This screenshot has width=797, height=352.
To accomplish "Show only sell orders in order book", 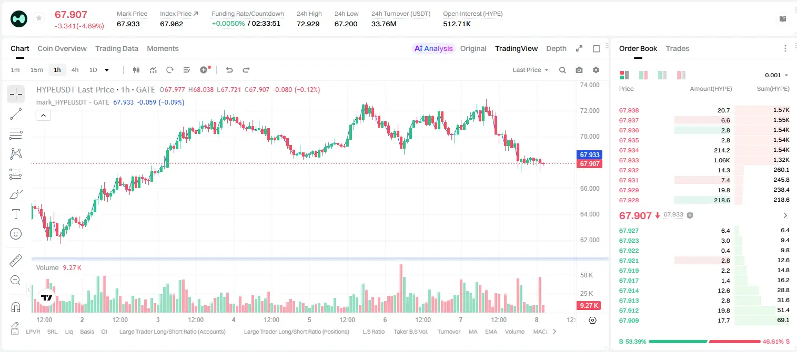I will 681,75.
